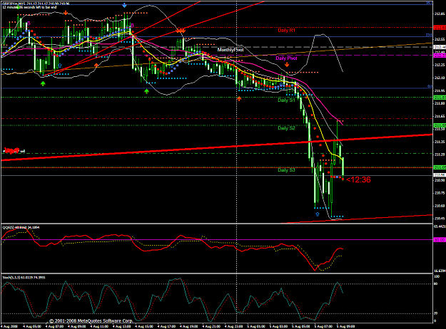Image resolution: width=446 pixels, height=329 pixels.
Task: Select the red sell order label
Action: click(x=14, y=150)
